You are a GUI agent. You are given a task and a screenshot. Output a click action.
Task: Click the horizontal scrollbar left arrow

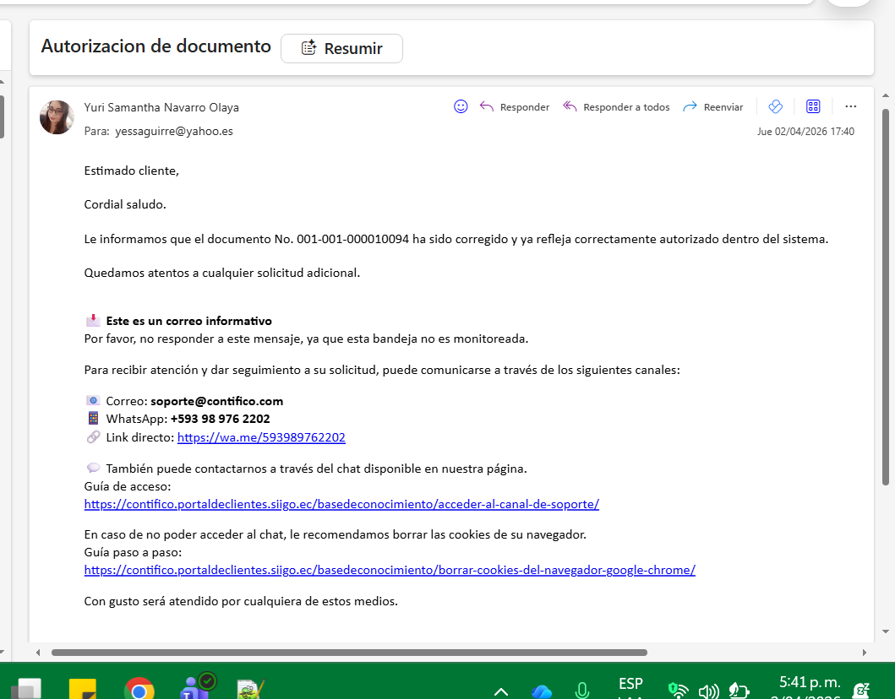coord(38,653)
